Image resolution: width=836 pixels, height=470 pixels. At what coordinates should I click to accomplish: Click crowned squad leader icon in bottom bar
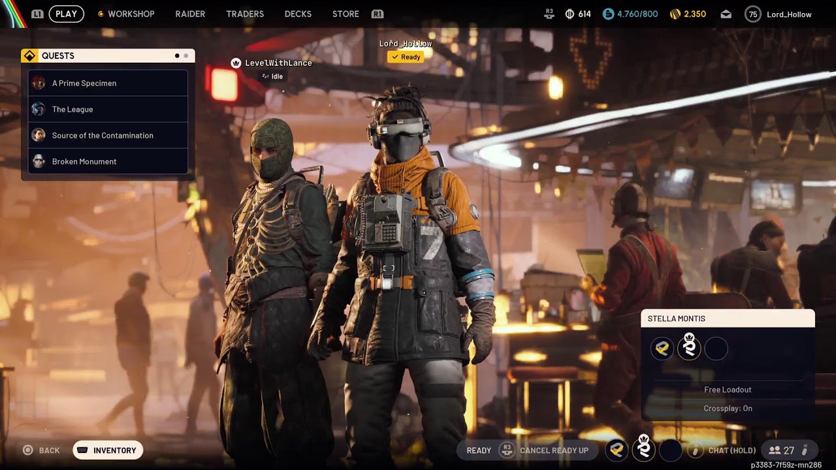pyautogui.click(x=643, y=448)
